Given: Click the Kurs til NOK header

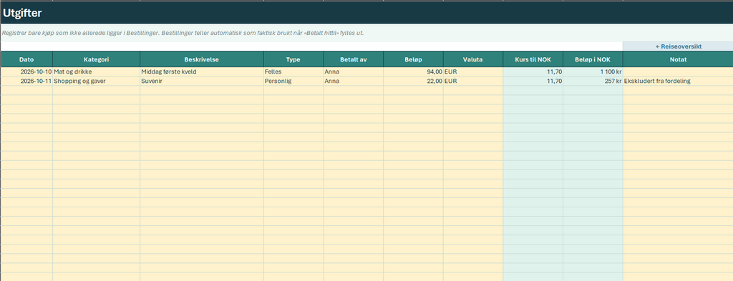Looking at the screenshot, I should (533, 59).
